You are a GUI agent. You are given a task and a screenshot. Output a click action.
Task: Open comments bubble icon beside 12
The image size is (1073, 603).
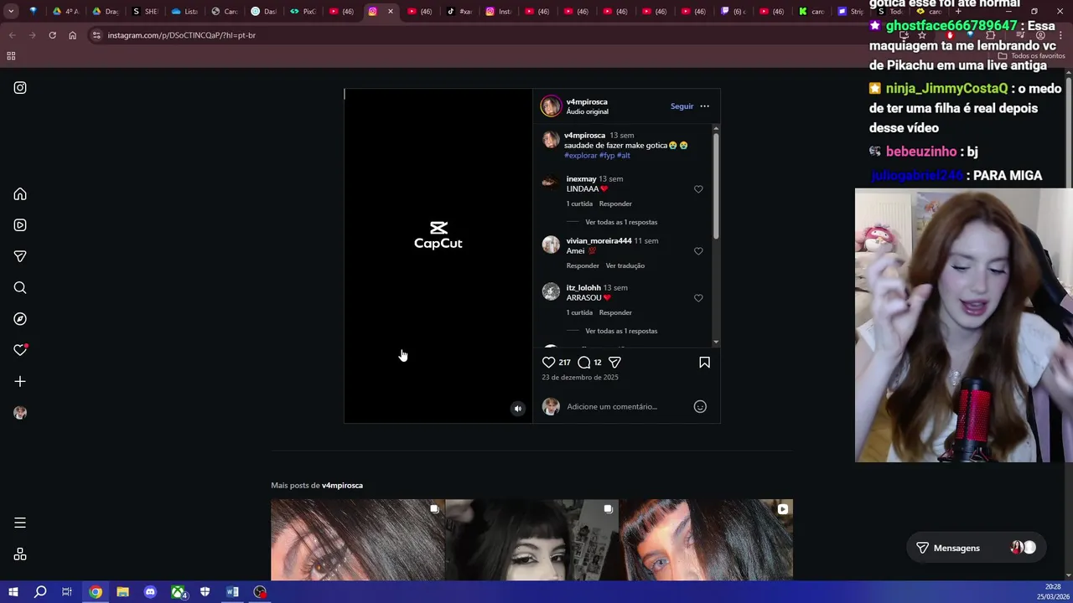[x=584, y=363]
